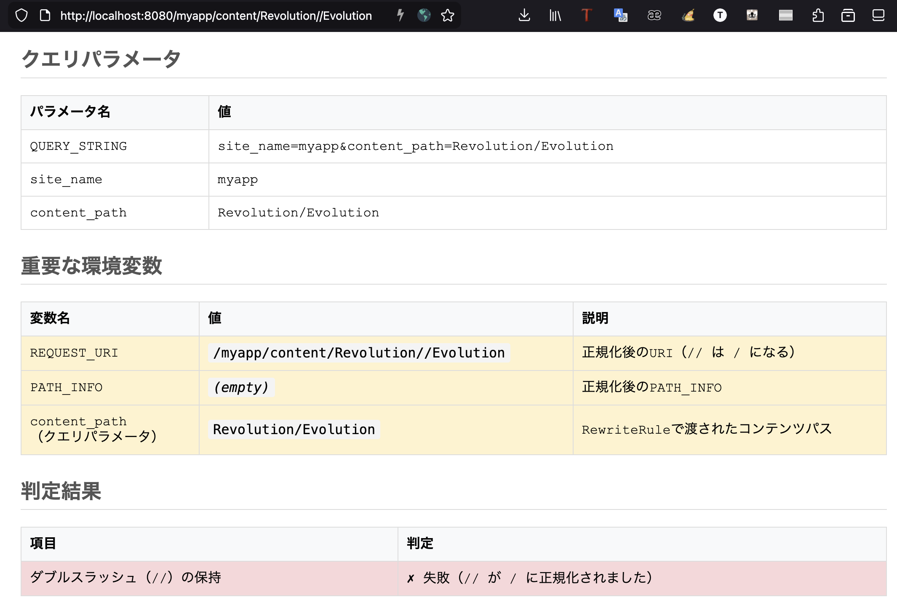The height and width of the screenshot is (608, 897).
Task: Open the translate extension icon
Action: click(620, 16)
